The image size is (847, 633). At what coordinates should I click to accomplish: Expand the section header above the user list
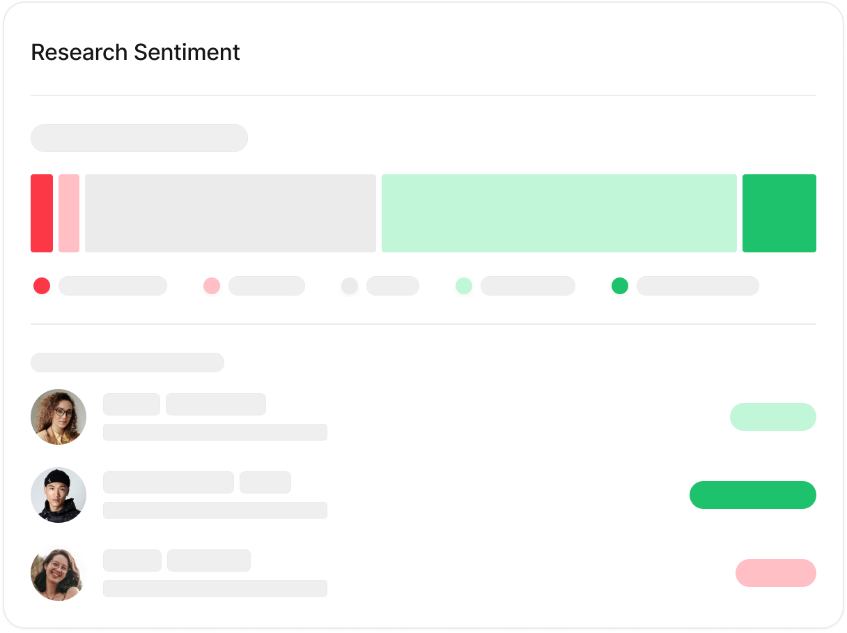coord(127,363)
